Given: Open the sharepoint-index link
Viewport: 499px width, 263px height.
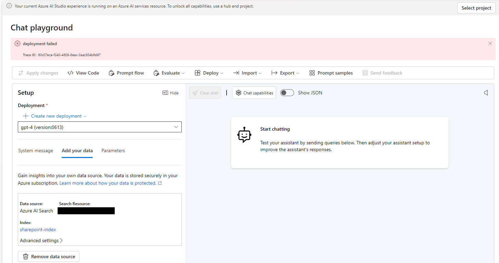Looking at the screenshot, I should tap(38, 229).
